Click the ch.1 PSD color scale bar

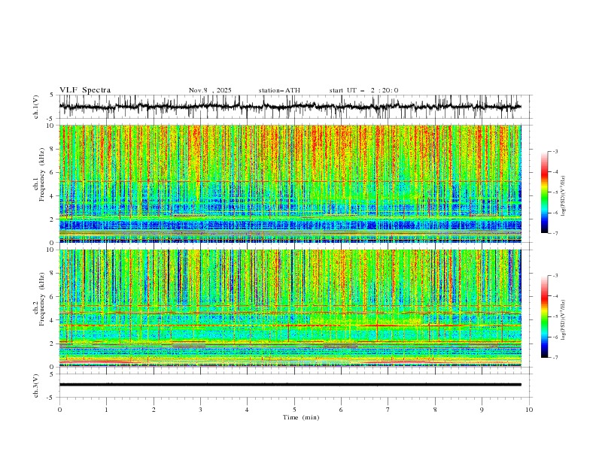(x=544, y=192)
